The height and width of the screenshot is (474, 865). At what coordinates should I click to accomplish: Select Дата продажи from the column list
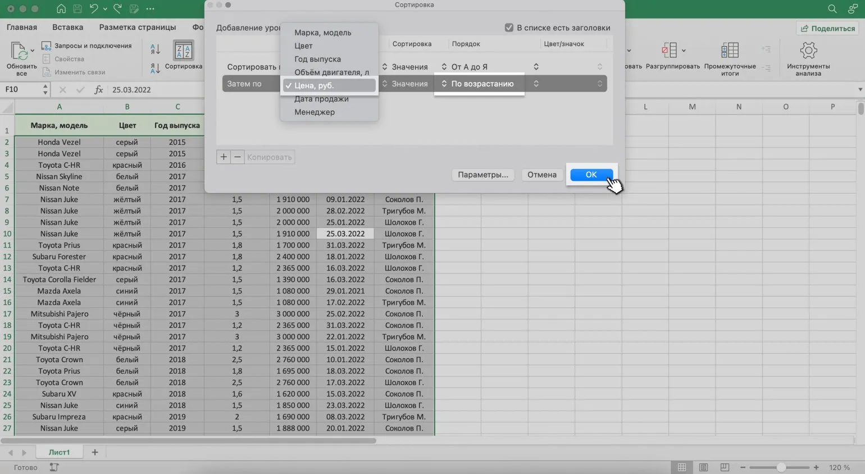[x=321, y=99]
